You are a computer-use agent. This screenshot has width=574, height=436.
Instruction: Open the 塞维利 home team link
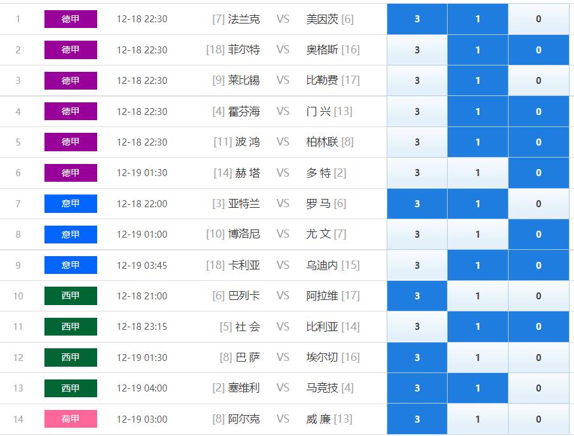(244, 388)
